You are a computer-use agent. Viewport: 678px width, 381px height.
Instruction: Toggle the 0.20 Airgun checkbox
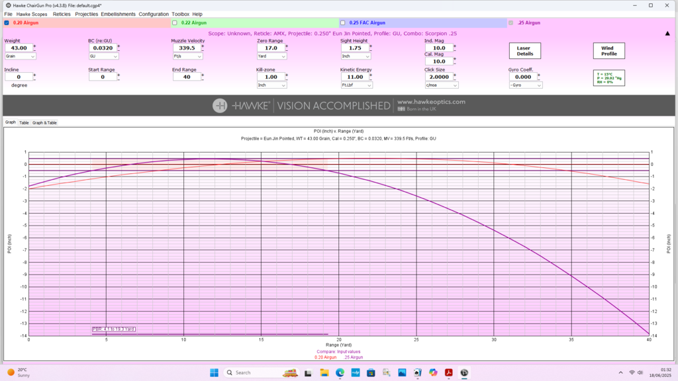point(7,23)
